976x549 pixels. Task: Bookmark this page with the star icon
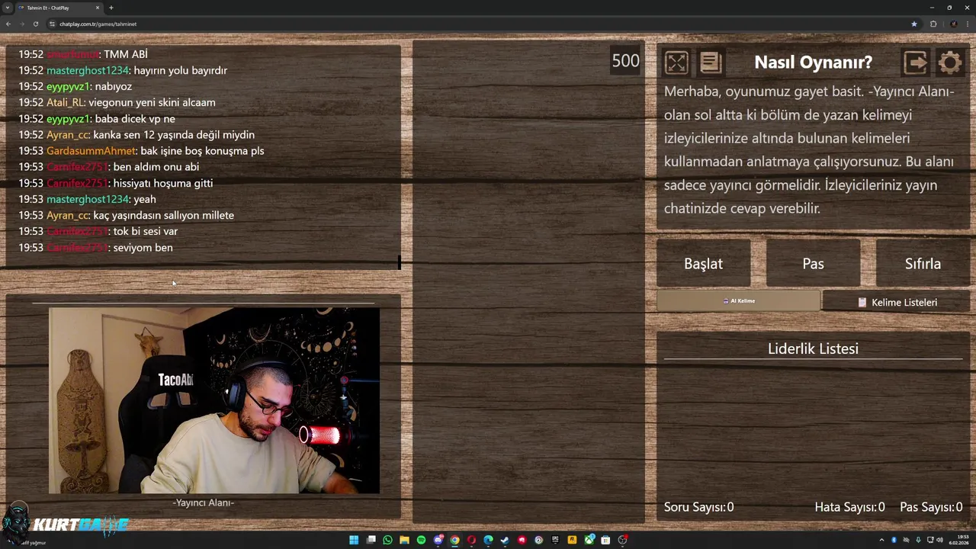pos(913,24)
